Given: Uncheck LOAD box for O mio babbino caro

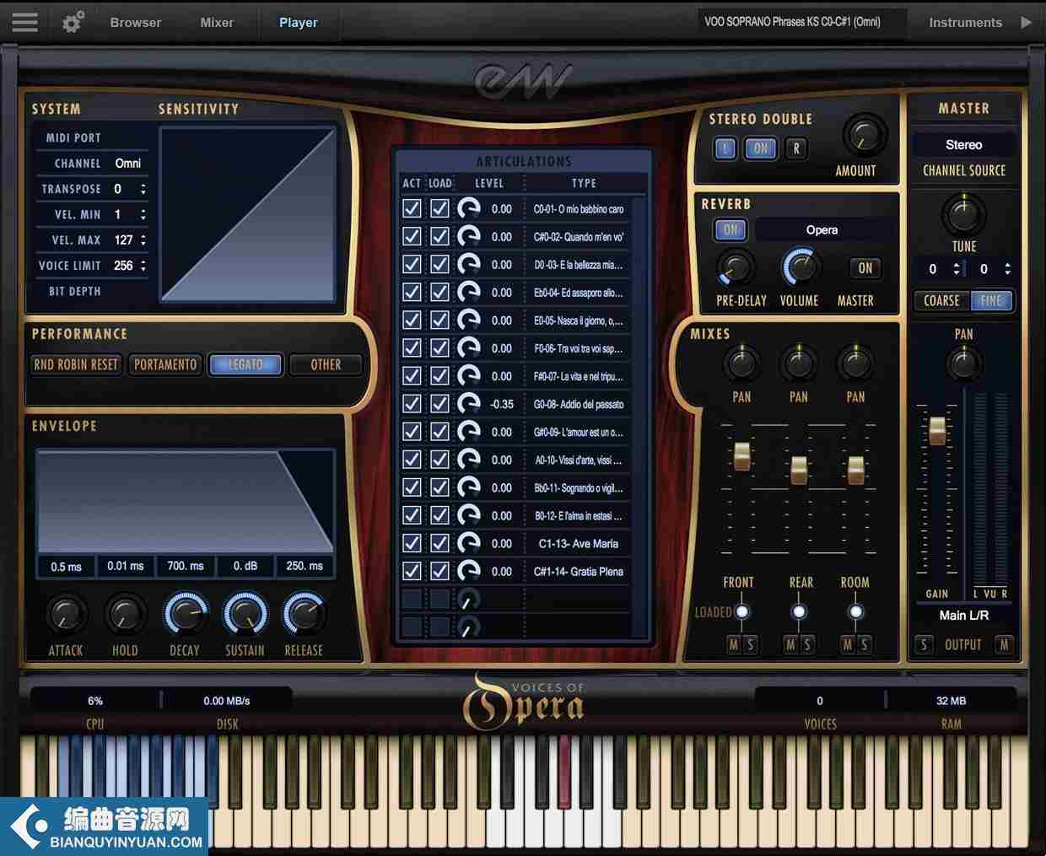Looking at the screenshot, I should 439,209.
